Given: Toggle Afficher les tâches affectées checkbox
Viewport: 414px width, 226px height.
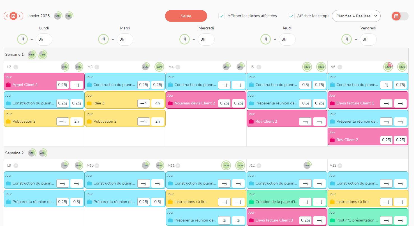Looking at the screenshot, I should click(221, 16).
